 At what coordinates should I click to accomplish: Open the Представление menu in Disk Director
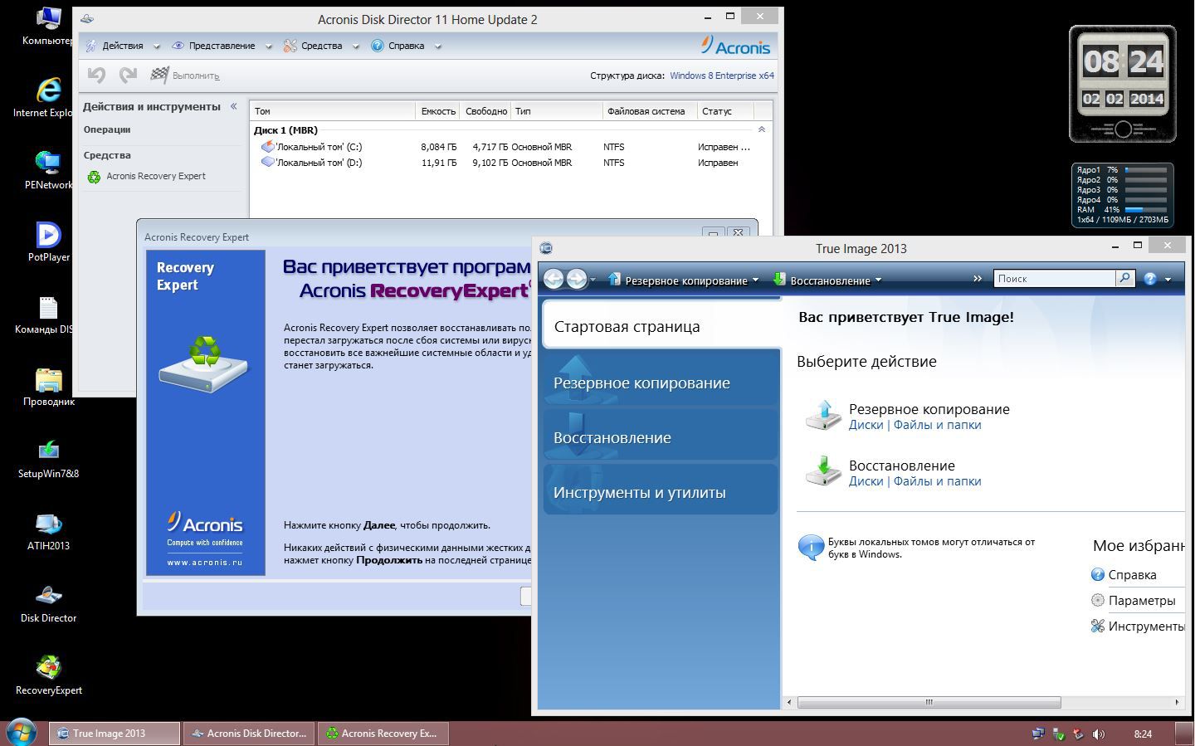pos(222,46)
